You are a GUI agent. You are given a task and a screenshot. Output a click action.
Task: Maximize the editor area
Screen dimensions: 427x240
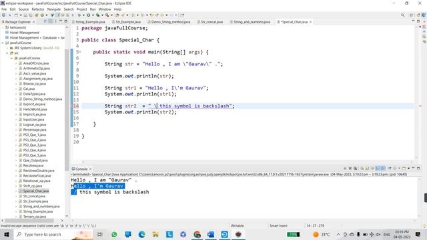pos(418,21)
